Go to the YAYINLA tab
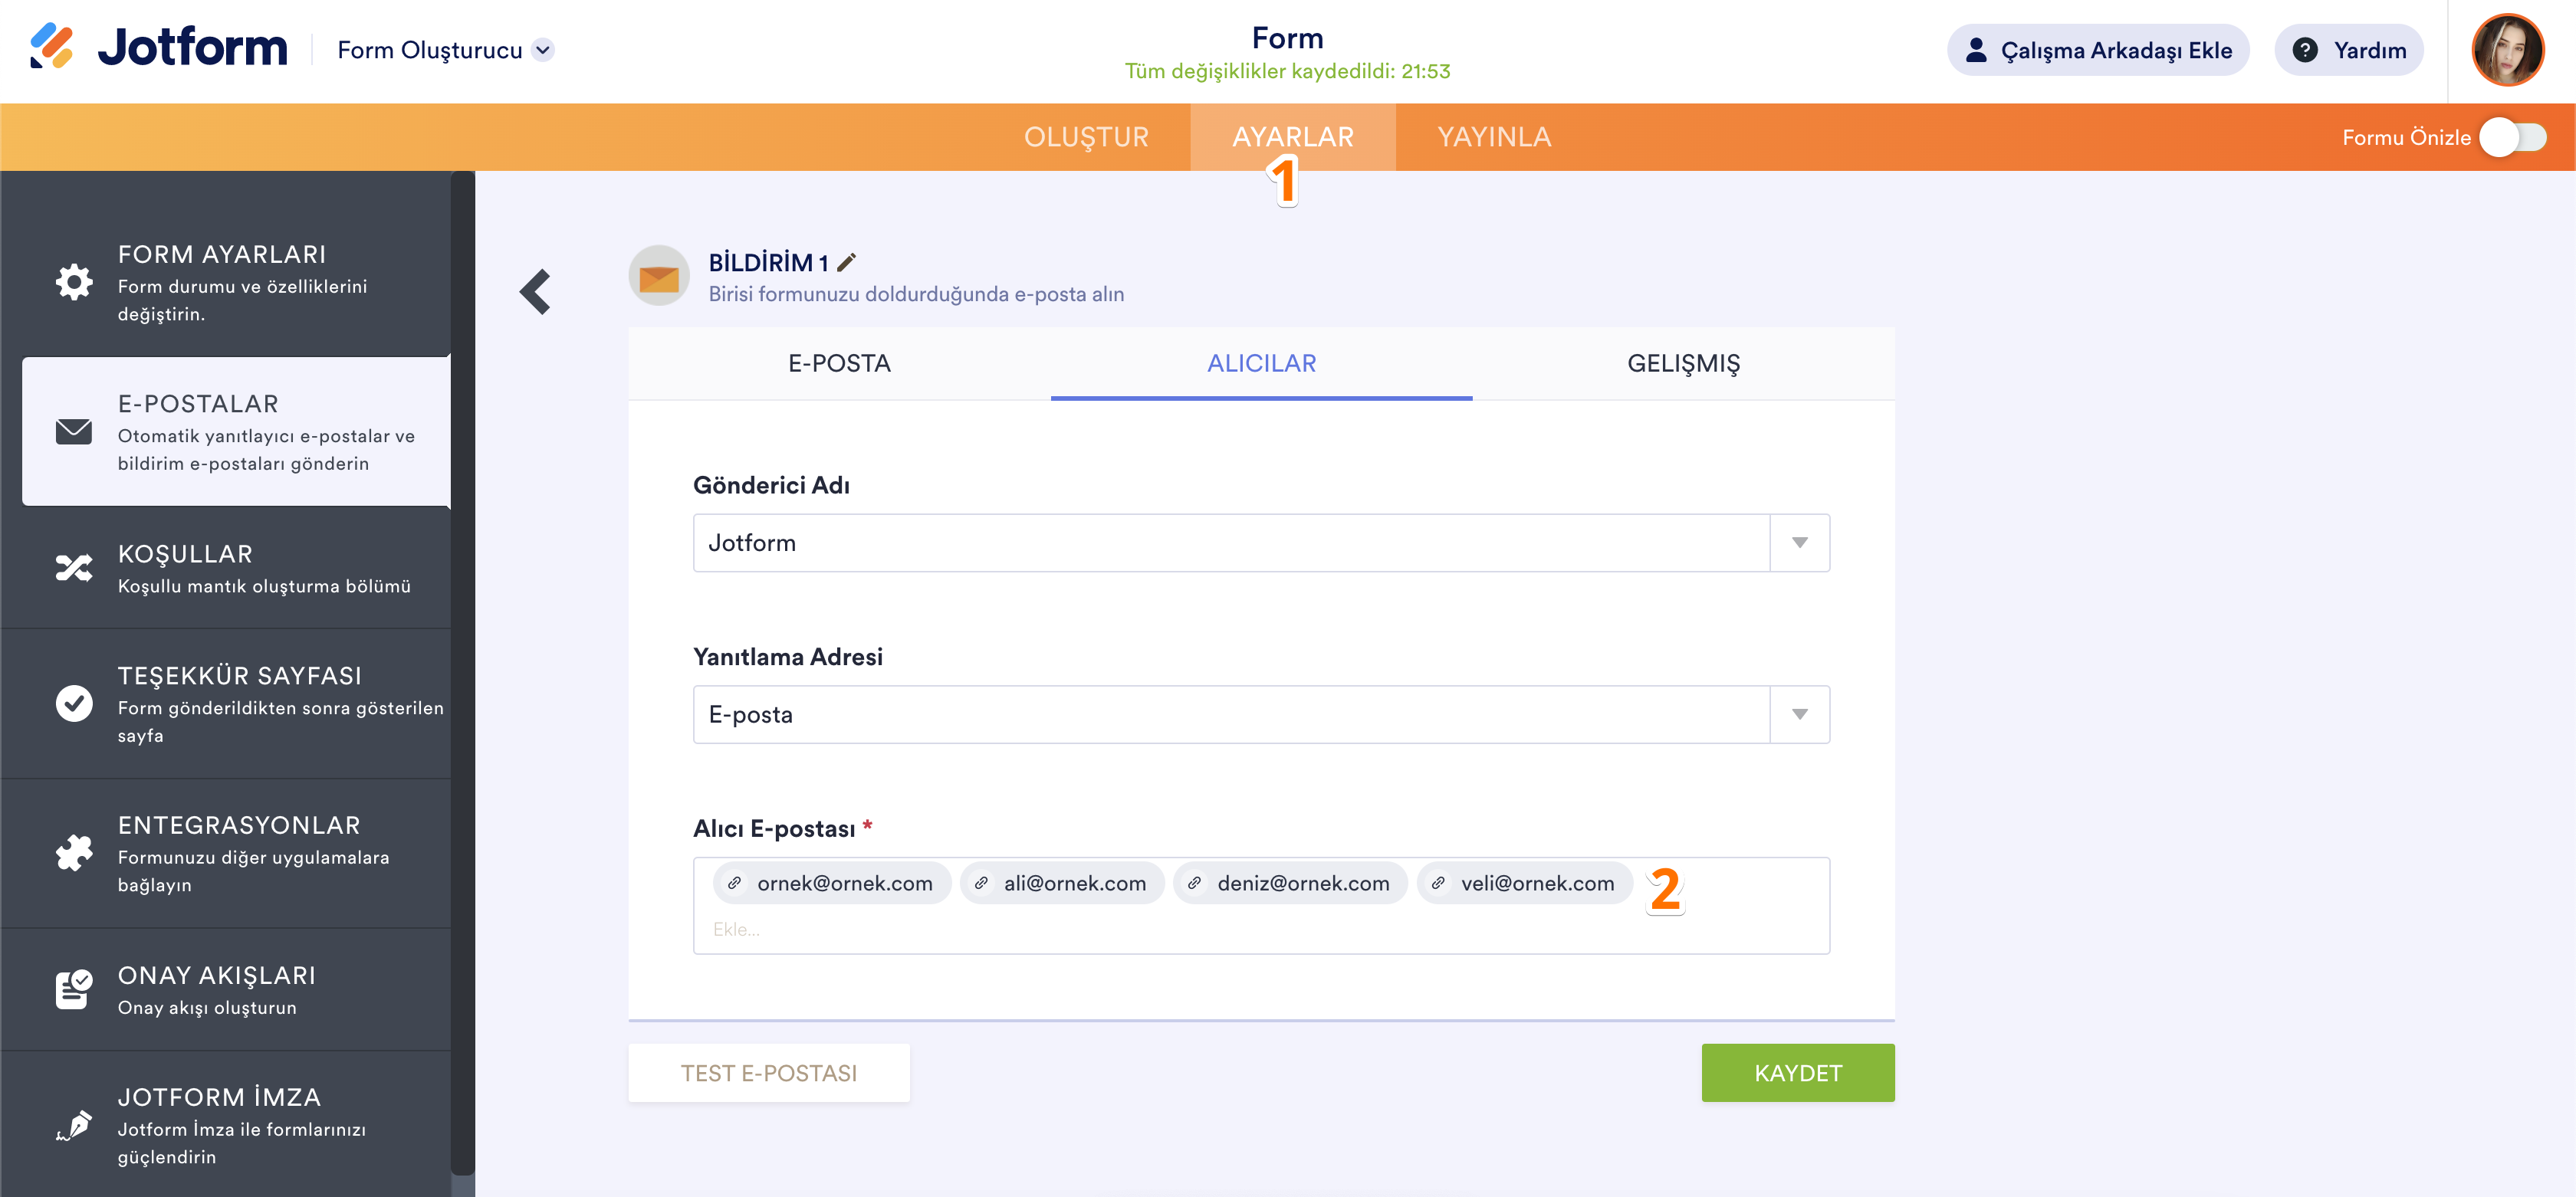 [x=1494, y=138]
